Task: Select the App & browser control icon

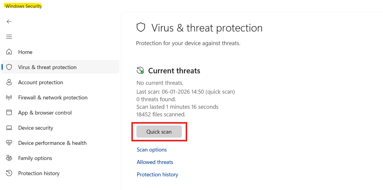Action: (x=9, y=112)
